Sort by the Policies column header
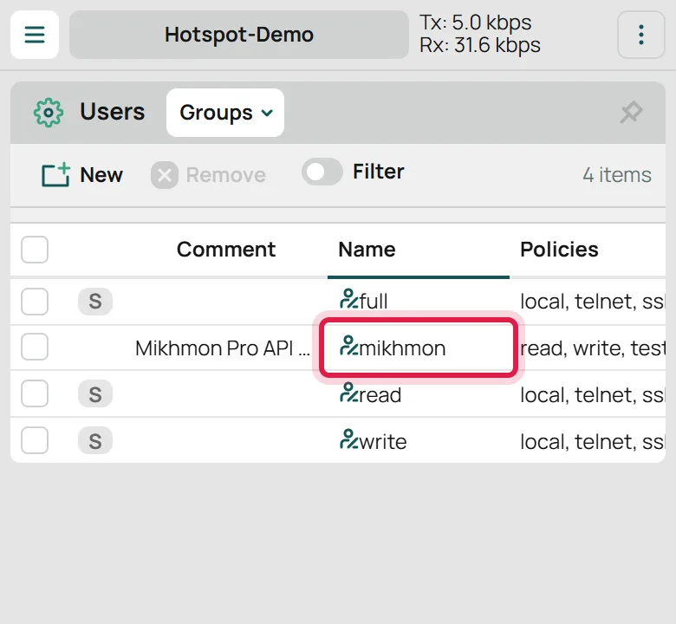Image resolution: width=676 pixels, height=624 pixels. (559, 250)
